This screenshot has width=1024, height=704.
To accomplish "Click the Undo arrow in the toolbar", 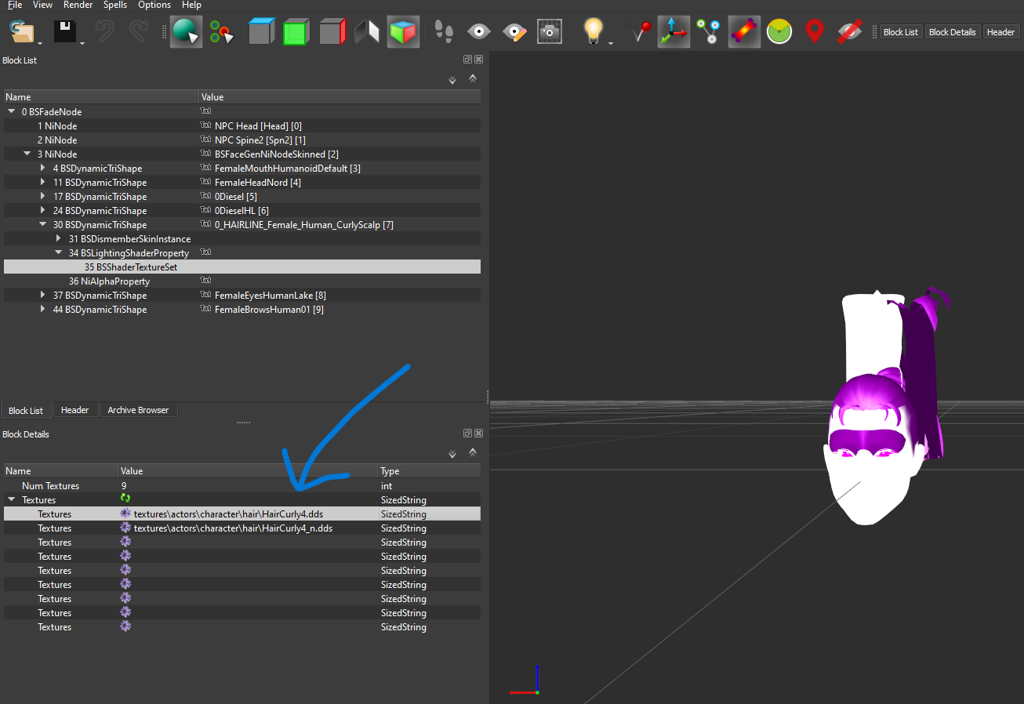I will [x=104, y=32].
